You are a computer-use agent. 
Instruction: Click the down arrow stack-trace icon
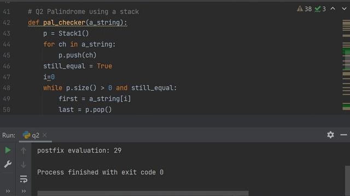click(x=24, y=164)
